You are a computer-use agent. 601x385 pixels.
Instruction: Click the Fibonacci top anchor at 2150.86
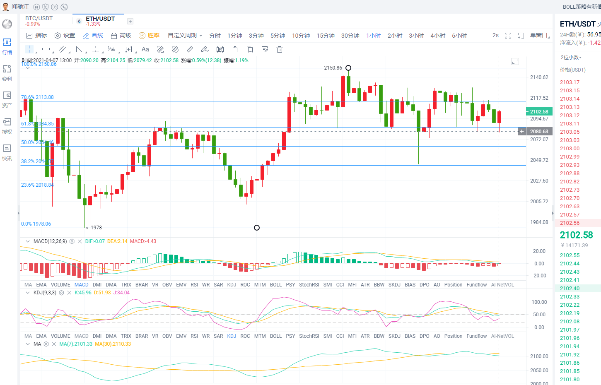pos(348,68)
